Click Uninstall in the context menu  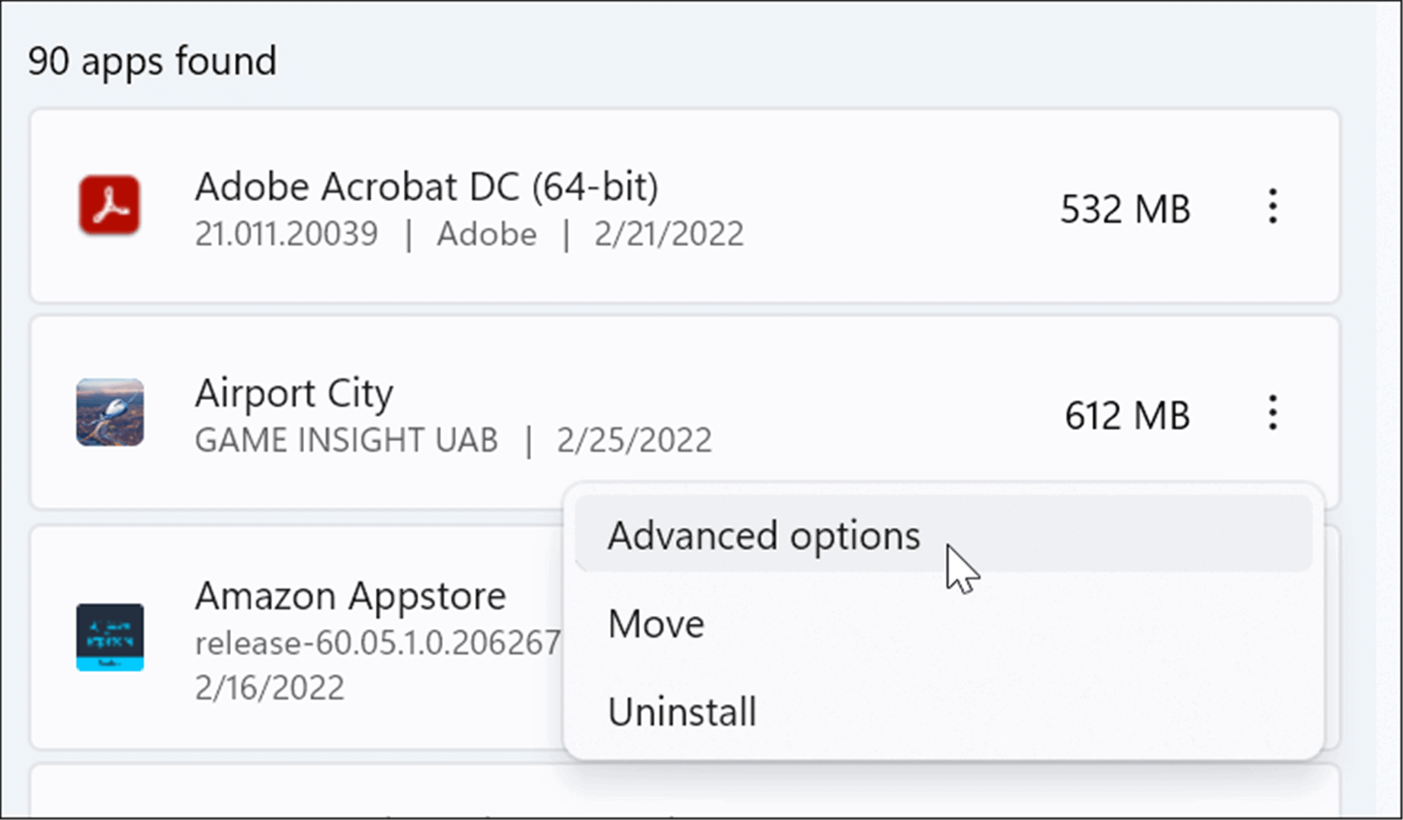[x=682, y=711]
